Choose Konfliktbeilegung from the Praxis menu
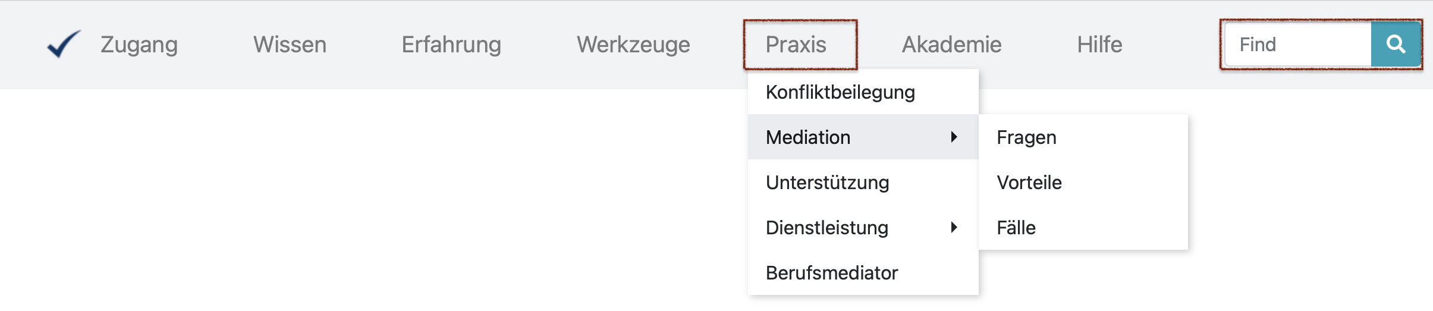 (840, 92)
